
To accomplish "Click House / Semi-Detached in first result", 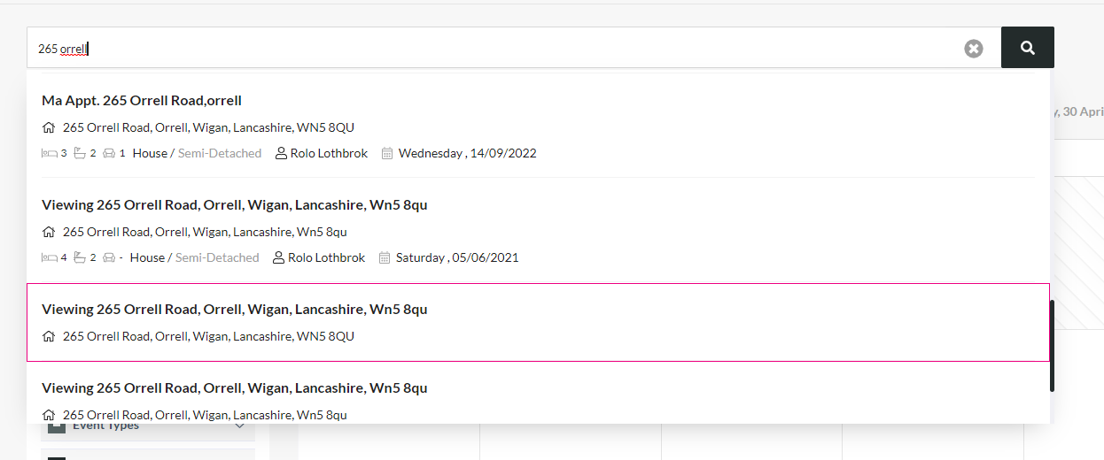I will (x=197, y=153).
